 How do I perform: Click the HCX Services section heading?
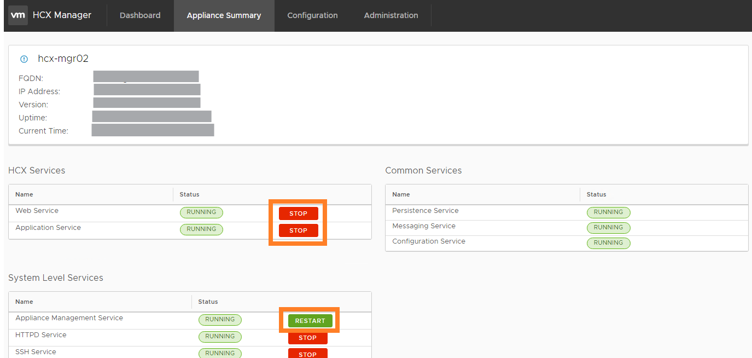37,171
